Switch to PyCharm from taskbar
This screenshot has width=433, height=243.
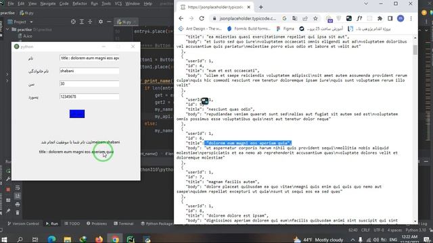[x=131, y=239]
